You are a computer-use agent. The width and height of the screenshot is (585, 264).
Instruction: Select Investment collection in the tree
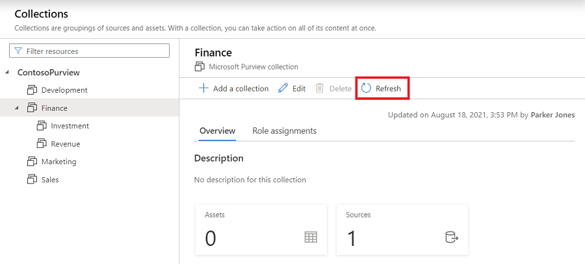coord(70,126)
